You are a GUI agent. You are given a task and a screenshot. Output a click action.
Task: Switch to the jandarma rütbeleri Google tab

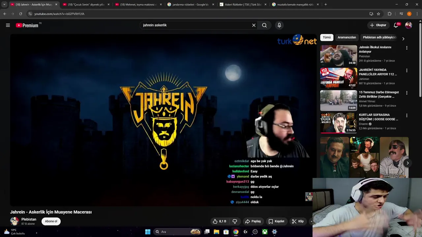(191, 5)
